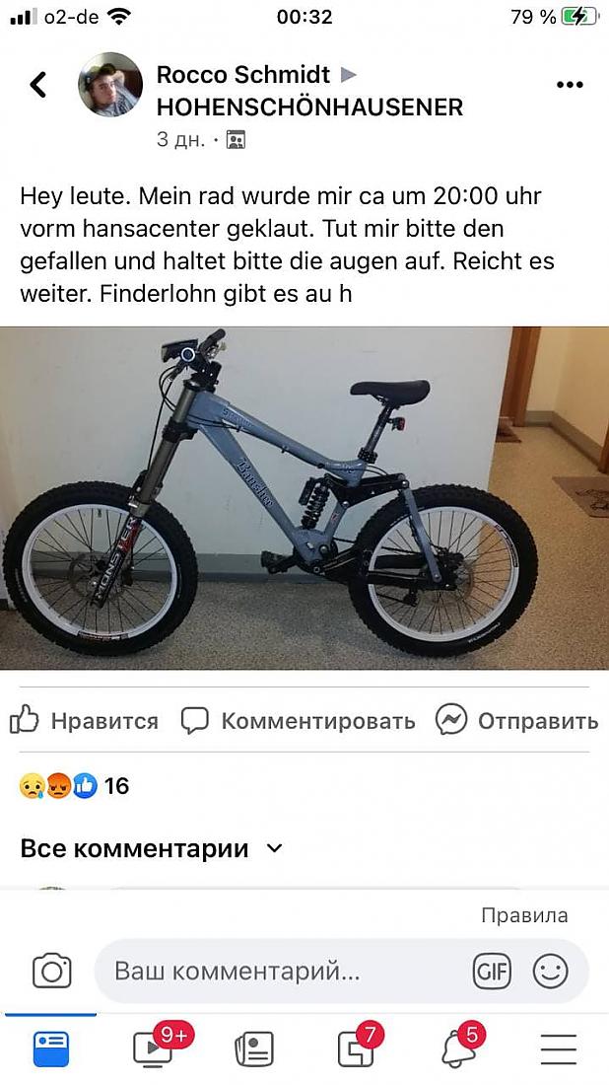Open the HOHENSCHÖNHAUSENER group link

(x=309, y=108)
